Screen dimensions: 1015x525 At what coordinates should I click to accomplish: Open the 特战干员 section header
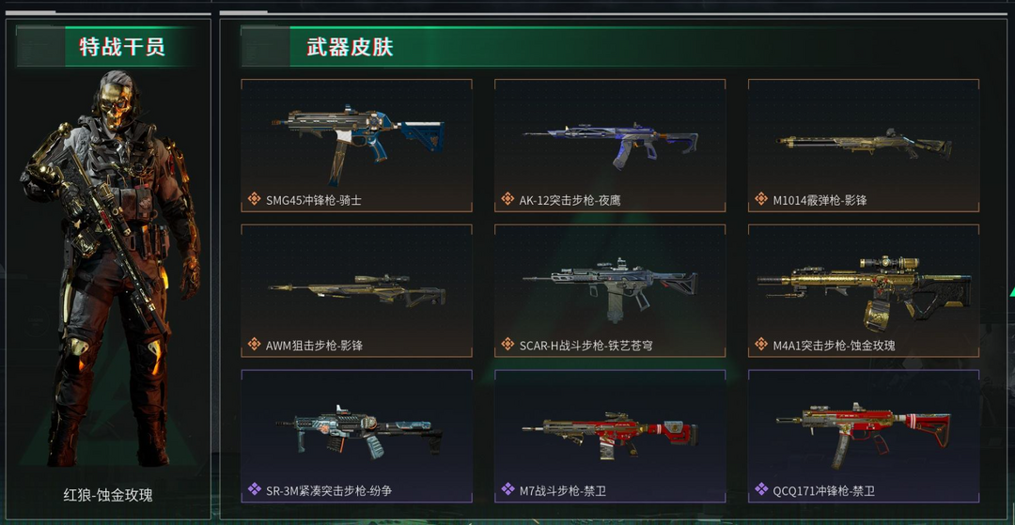(x=121, y=47)
